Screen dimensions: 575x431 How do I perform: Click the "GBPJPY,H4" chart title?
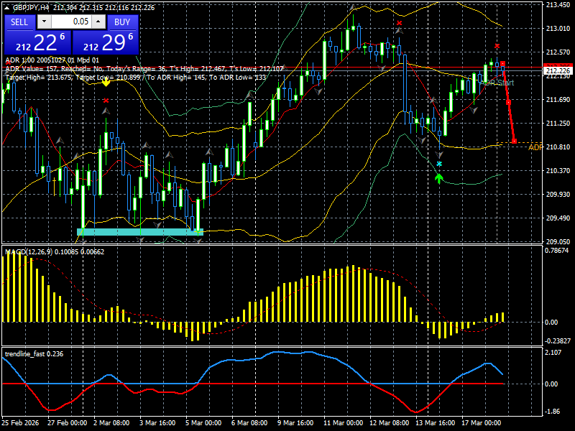(30, 8)
